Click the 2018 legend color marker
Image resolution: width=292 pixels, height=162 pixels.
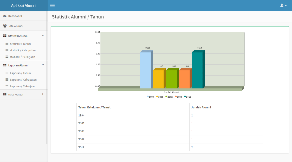tap(185, 97)
